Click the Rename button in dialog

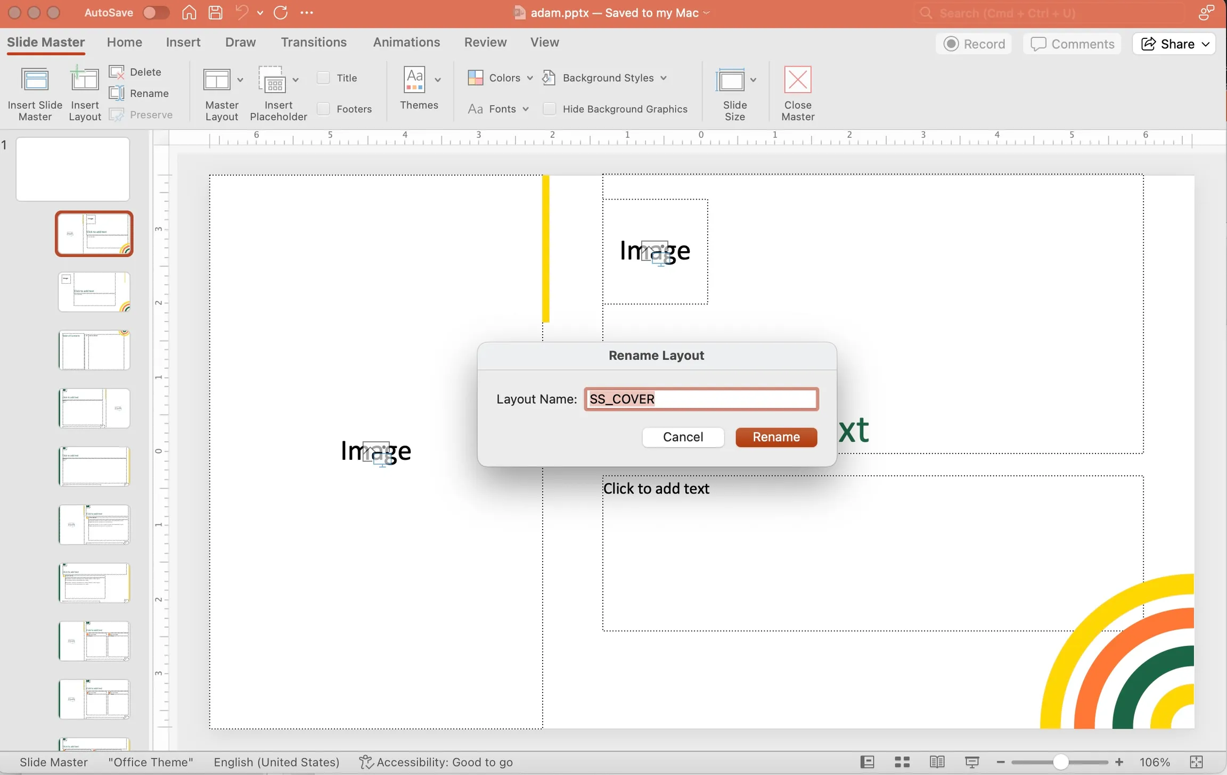776,437
